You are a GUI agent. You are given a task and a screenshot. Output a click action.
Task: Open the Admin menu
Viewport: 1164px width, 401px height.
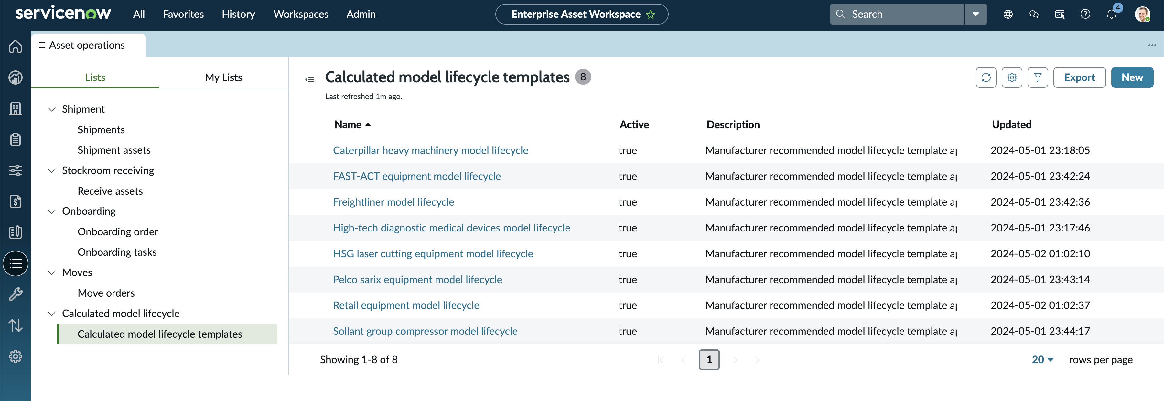(361, 15)
